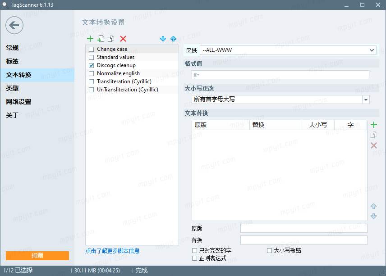Tick the Standard values checkbox
This screenshot has width=386, height=276.
click(92, 57)
